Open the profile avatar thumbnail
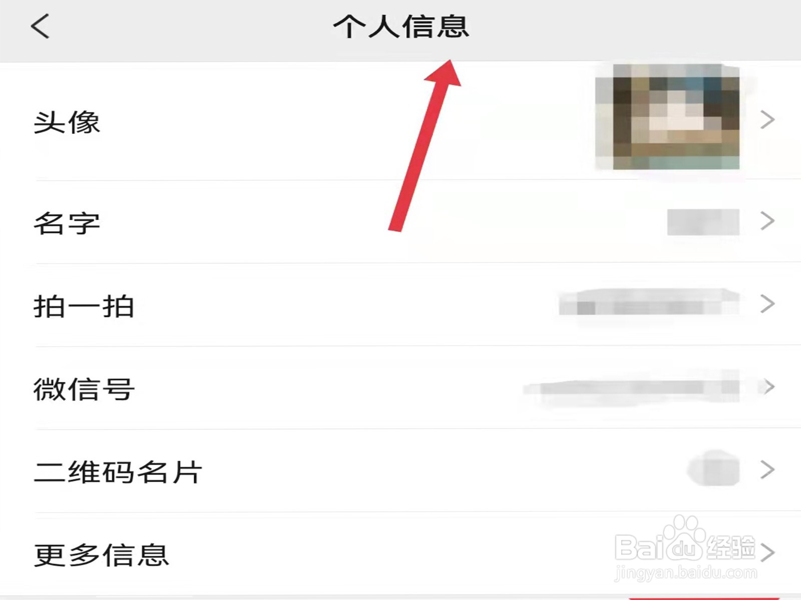This screenshot has width=801, height=600. click(667, 116)
